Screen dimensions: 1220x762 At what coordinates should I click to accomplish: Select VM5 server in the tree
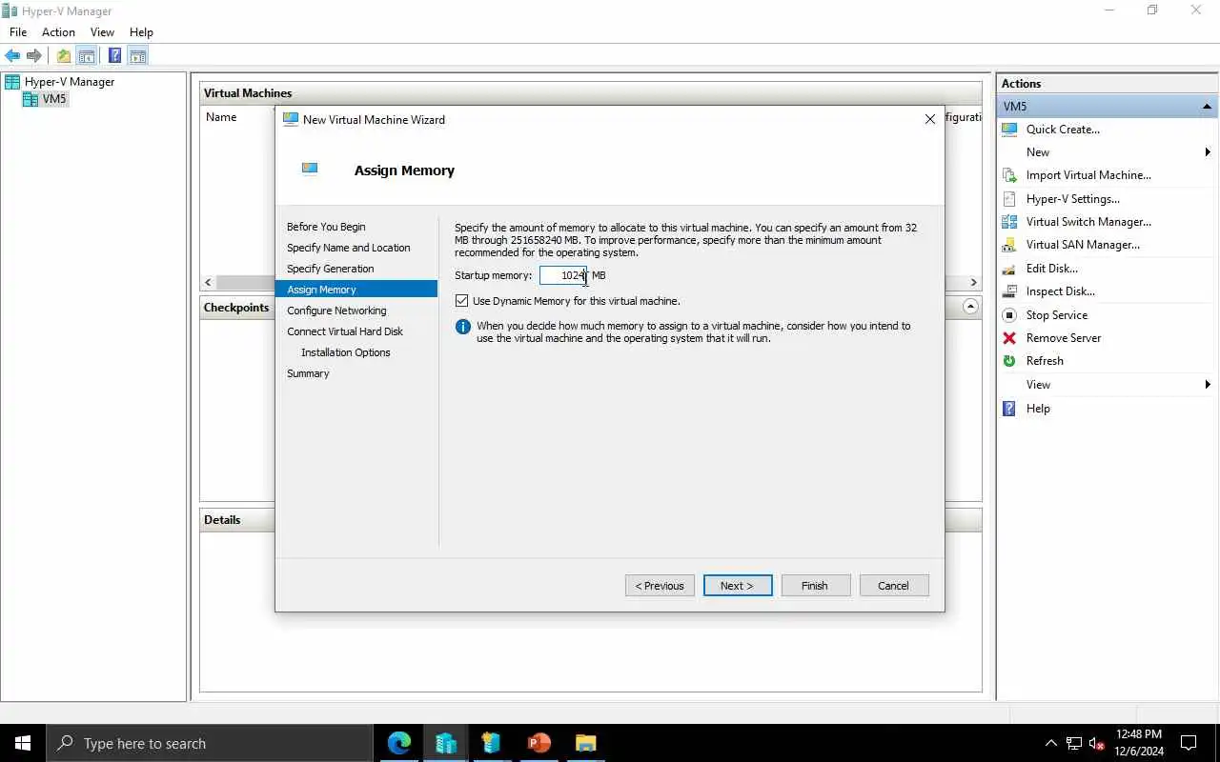pos(46,99)
